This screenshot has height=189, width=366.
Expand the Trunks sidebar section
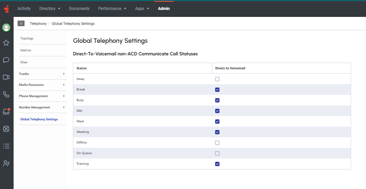[x=42, y=74]
